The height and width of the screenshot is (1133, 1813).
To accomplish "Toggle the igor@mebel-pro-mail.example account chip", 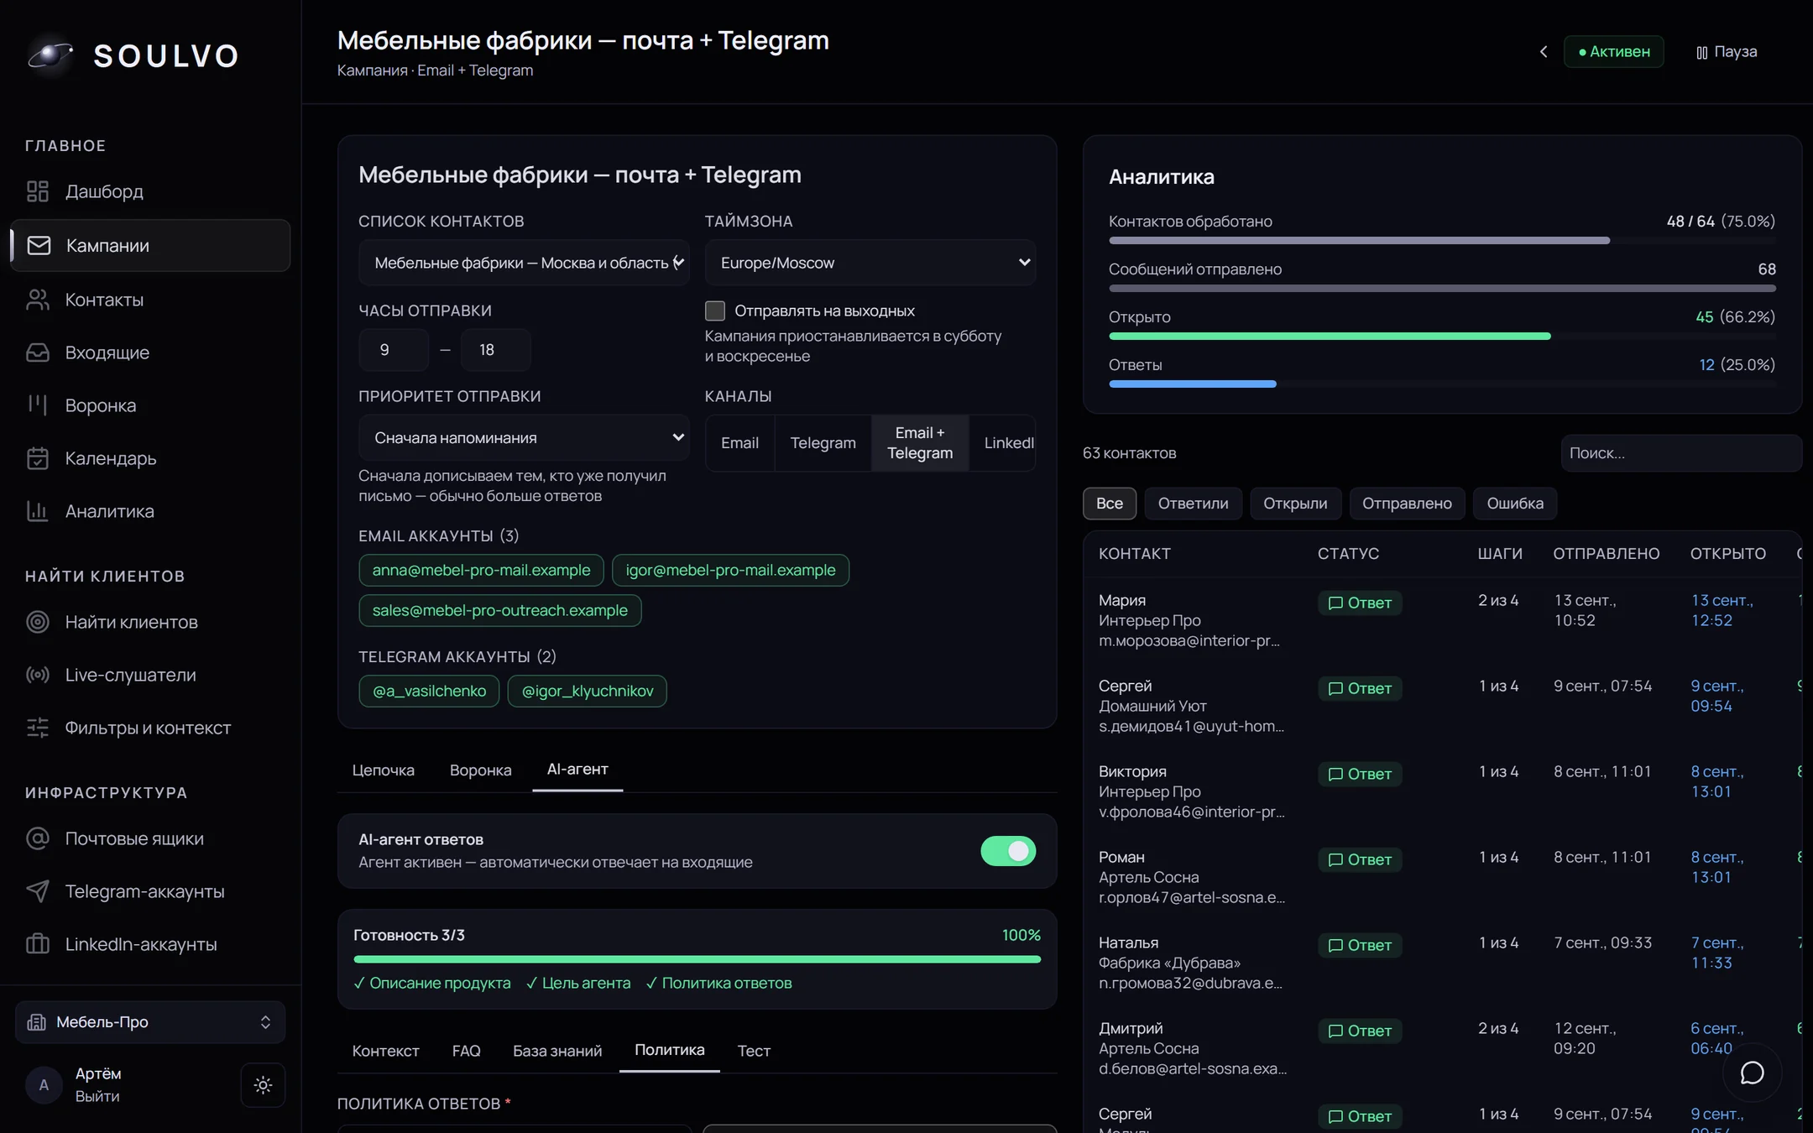I will [731, 571].
